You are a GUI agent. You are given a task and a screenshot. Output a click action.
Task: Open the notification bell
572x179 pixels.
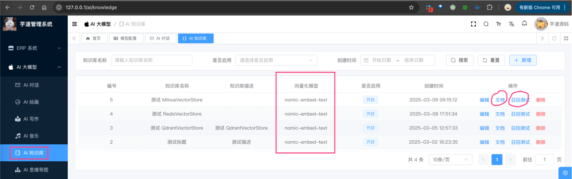(524, 23)
